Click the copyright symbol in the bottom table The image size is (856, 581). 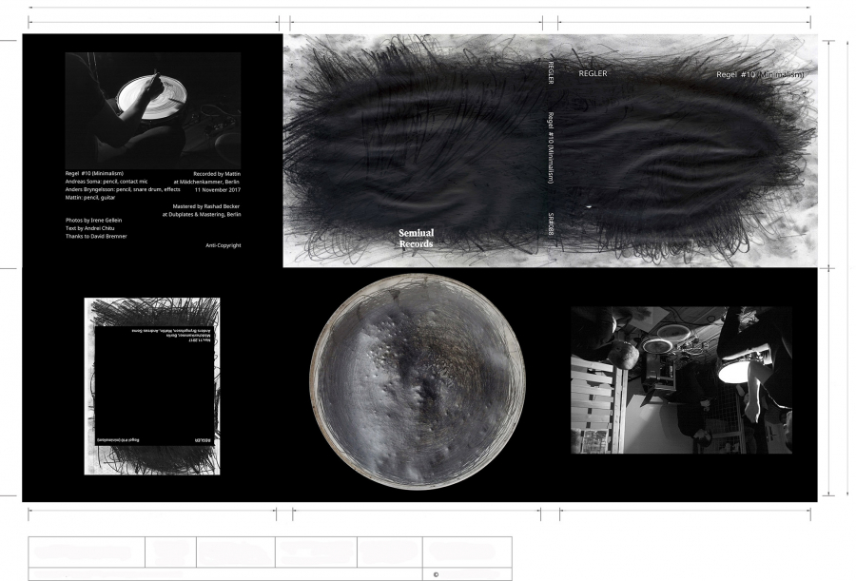click(x=436, y=574)
